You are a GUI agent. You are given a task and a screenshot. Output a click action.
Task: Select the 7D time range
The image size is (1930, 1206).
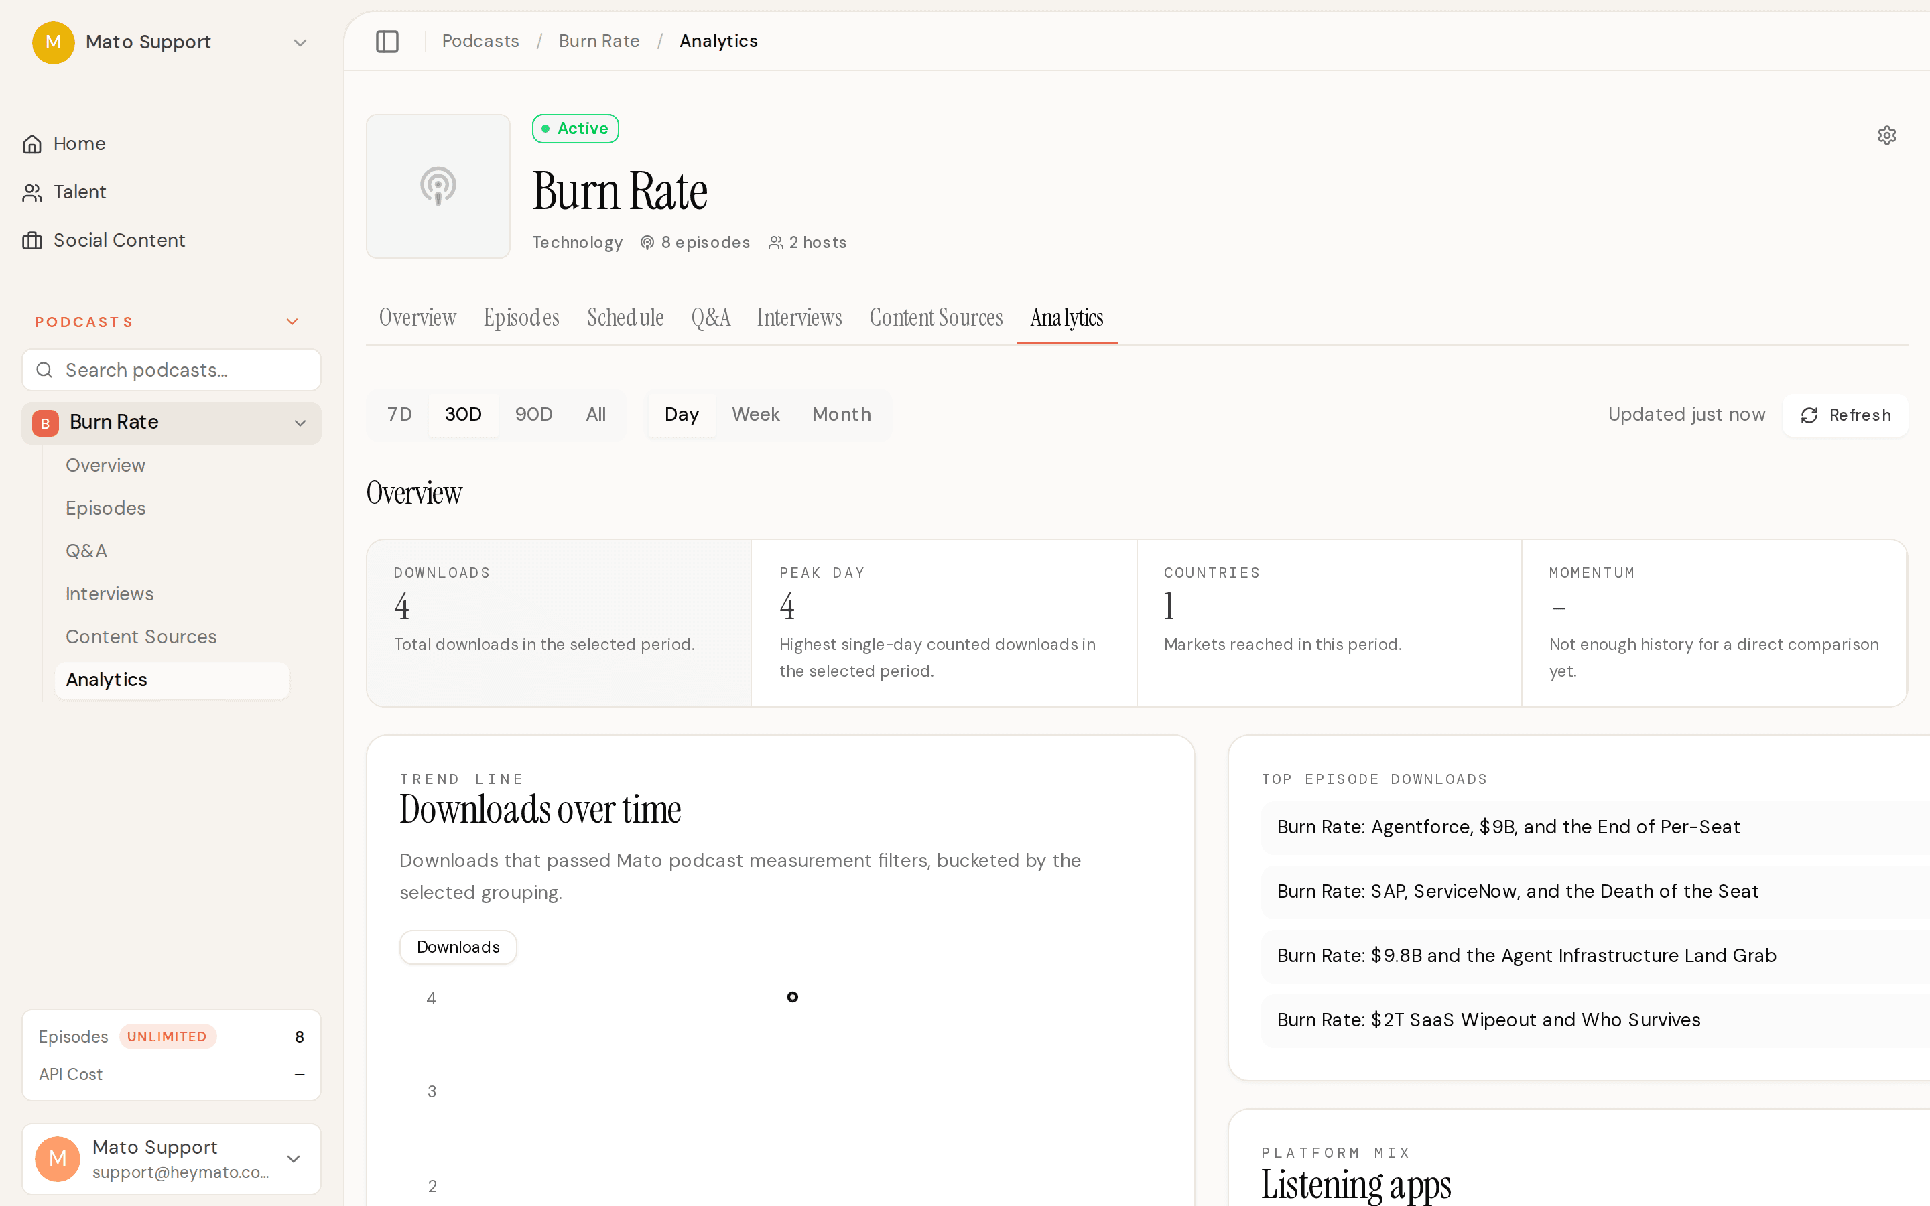pyautogui.click(x=399, y=415)
